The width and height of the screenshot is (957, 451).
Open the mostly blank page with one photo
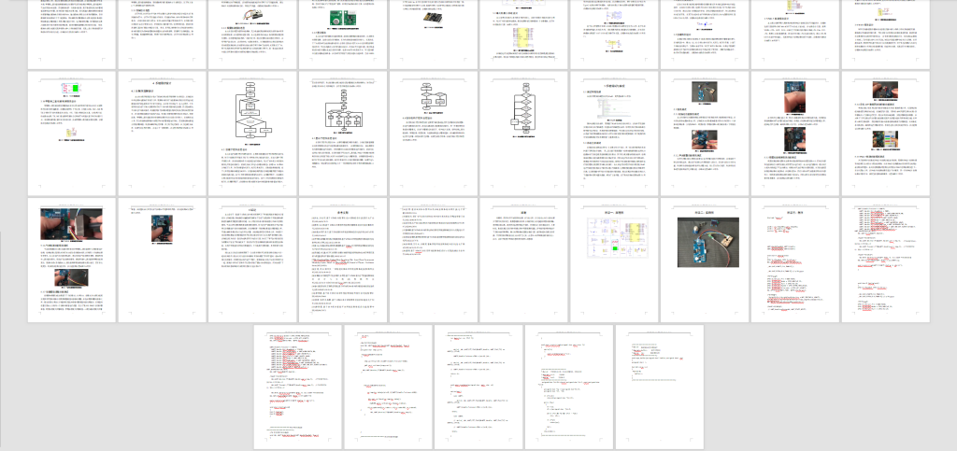tap(162, 260)
